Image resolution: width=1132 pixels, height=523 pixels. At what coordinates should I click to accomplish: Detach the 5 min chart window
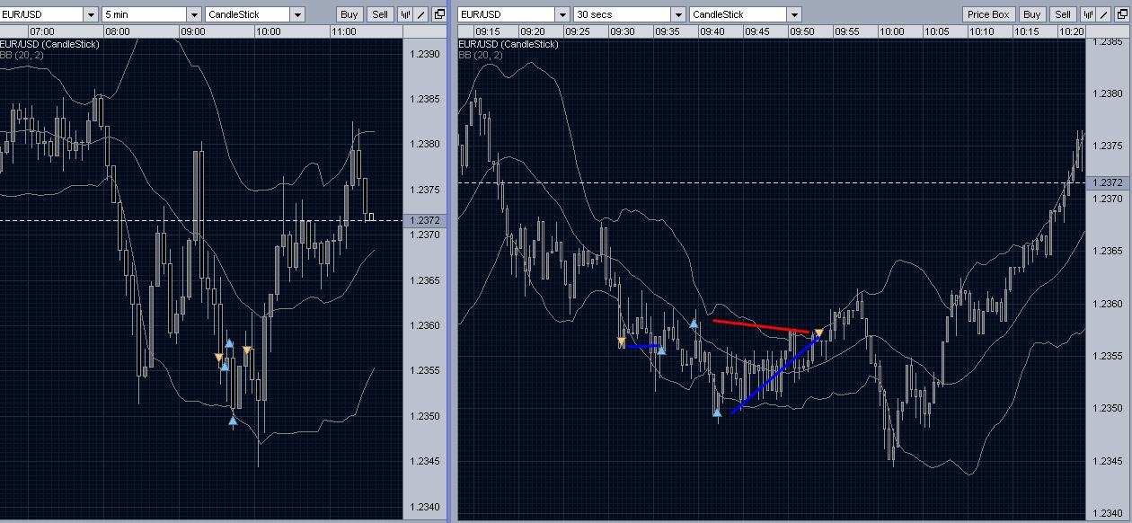click(438, 14)
